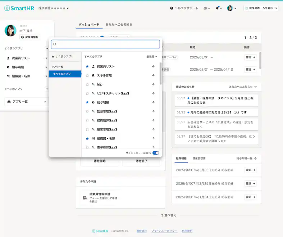
Task: Favorite スキル管理 with its star
Action: pos(87,75)
